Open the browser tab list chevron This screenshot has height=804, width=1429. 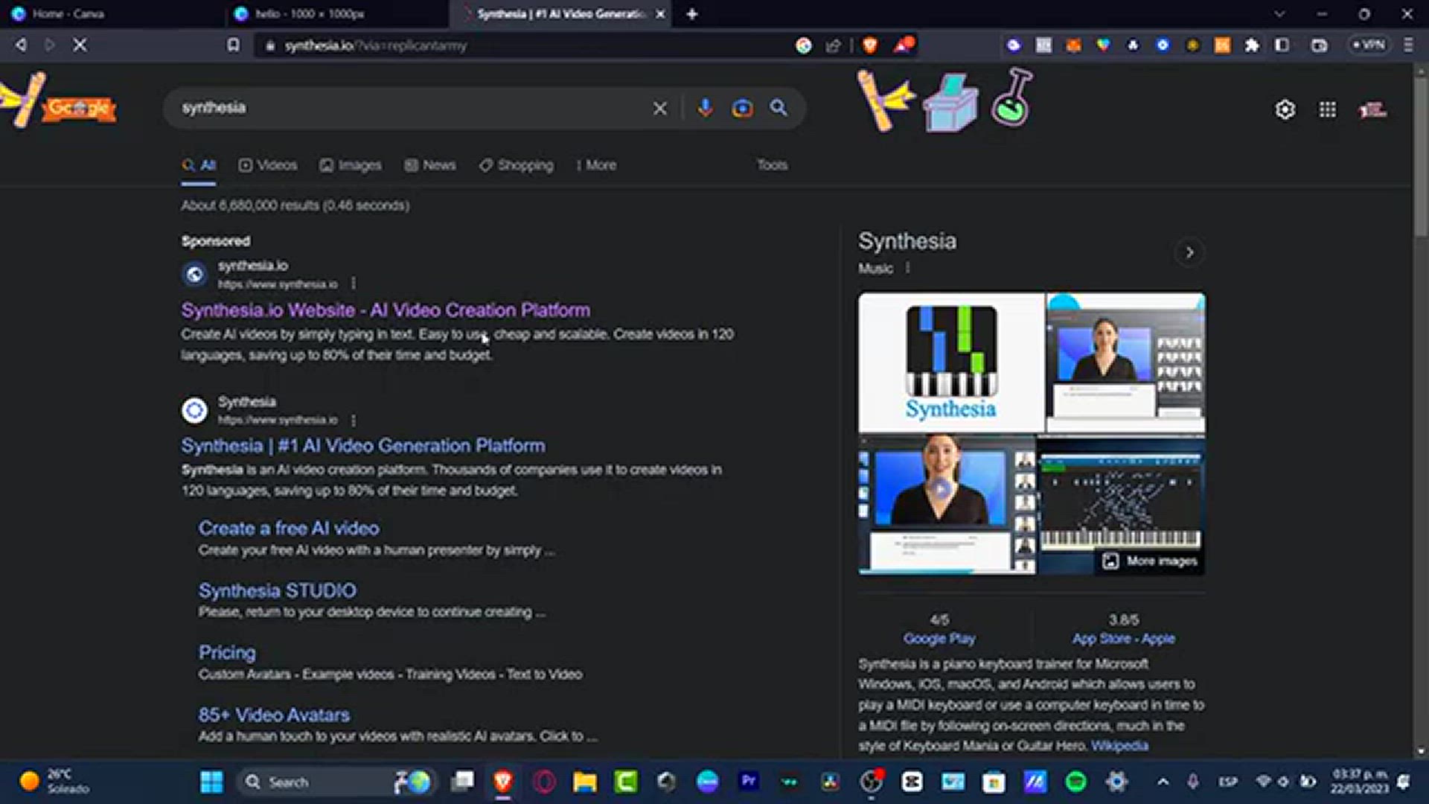click(x=1279, y=14)
